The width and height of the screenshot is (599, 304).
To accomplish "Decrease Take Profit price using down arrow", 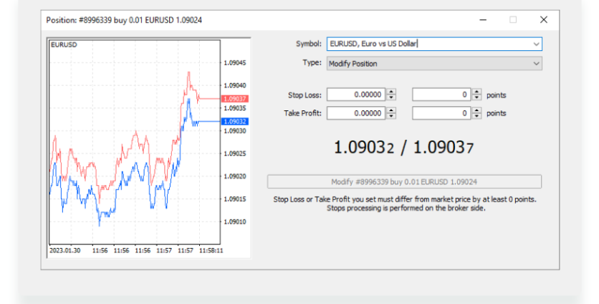I will (x=391, y=116).
